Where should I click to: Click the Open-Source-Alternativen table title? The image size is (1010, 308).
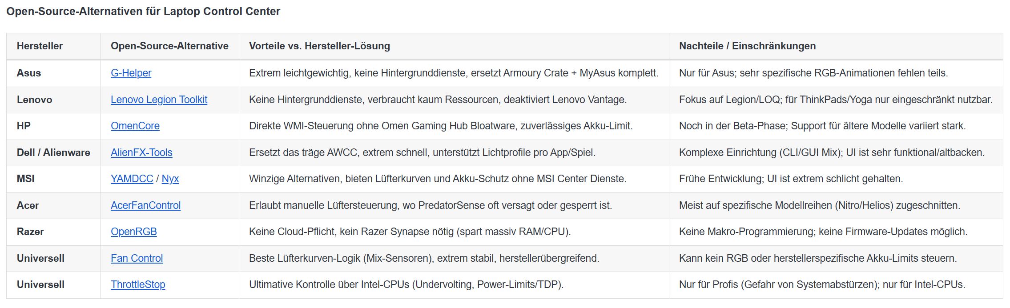[143, 11]
